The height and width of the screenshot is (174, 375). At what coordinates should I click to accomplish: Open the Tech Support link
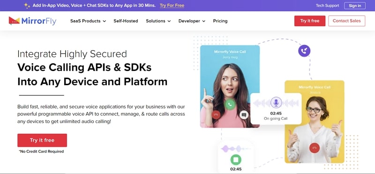coord(327,6)
